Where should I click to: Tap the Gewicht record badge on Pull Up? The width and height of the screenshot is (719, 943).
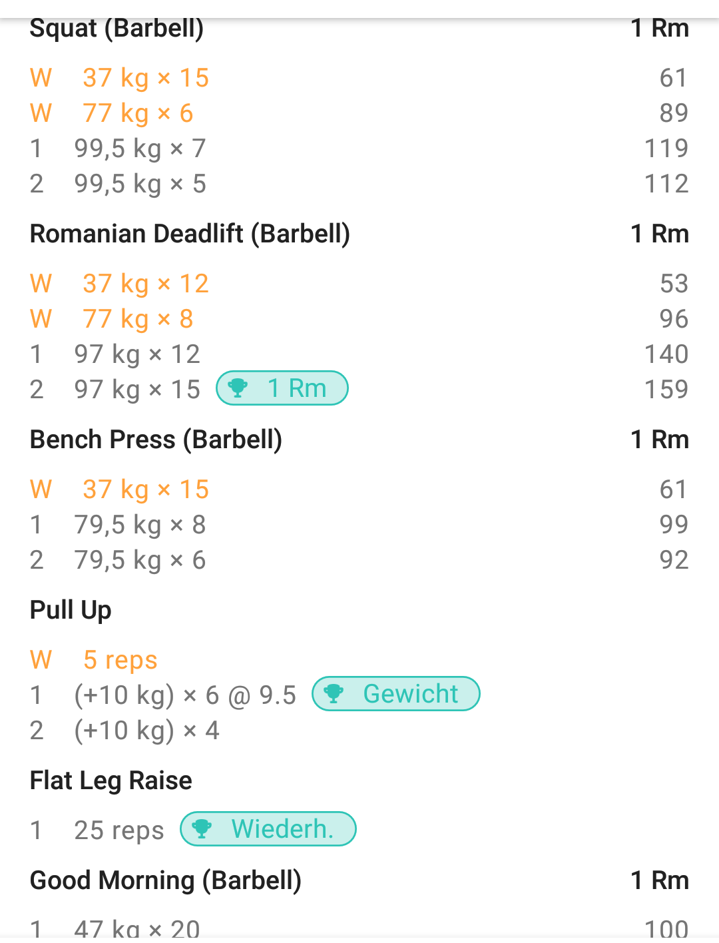(x=396, y=694)
